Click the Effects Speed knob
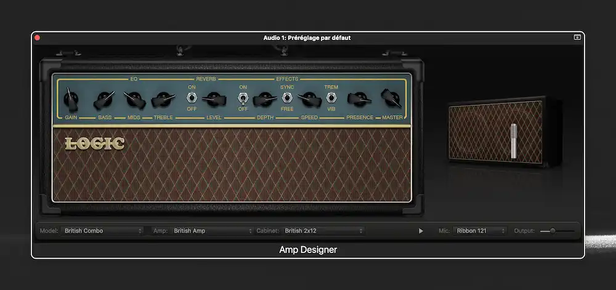 [310, 99]
